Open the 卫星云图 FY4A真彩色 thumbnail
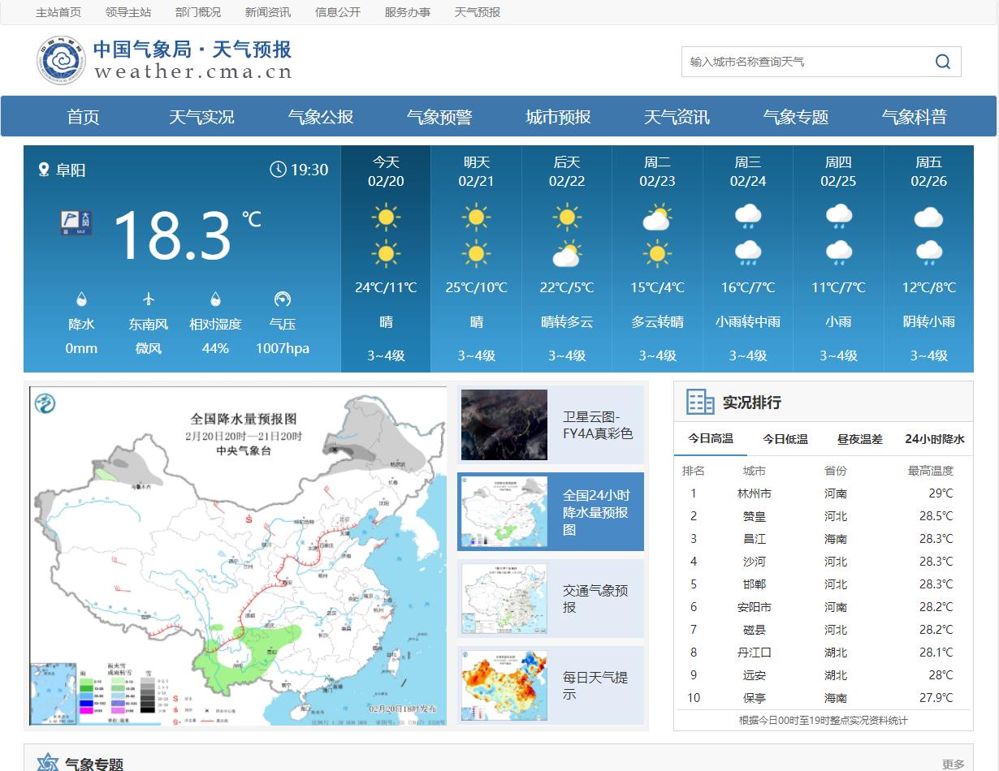Screen dimensions: 999x771 504,424
